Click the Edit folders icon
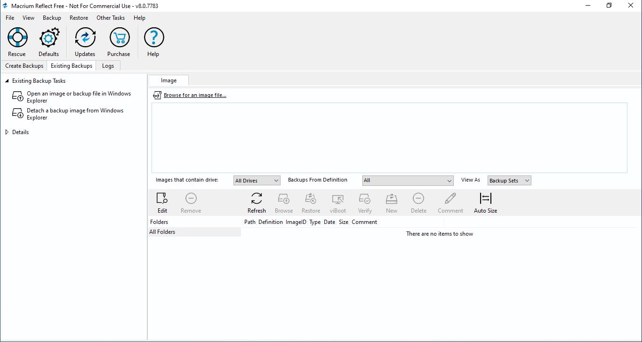 tap(162, 198)
